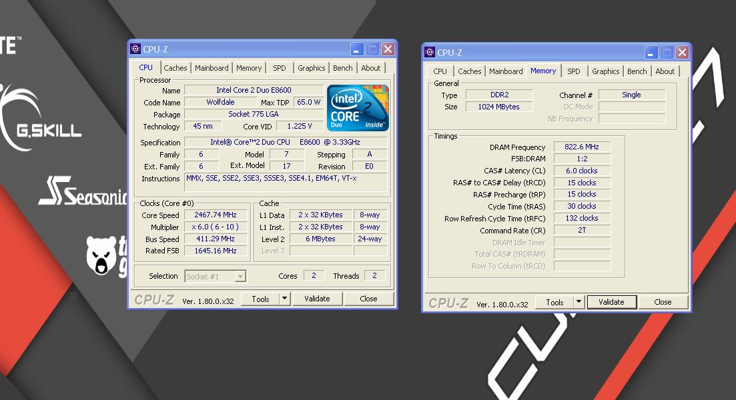Viewport: 736px width, 400px height.
Task: Minimize the left CPU-Z window
Action: click(357, 49)
